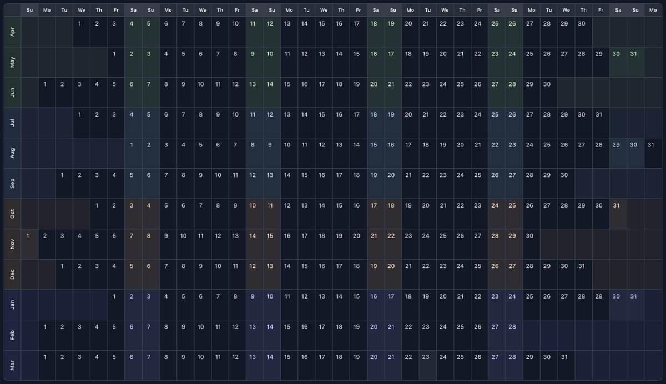Click the Apr month row label

(12, 32)
